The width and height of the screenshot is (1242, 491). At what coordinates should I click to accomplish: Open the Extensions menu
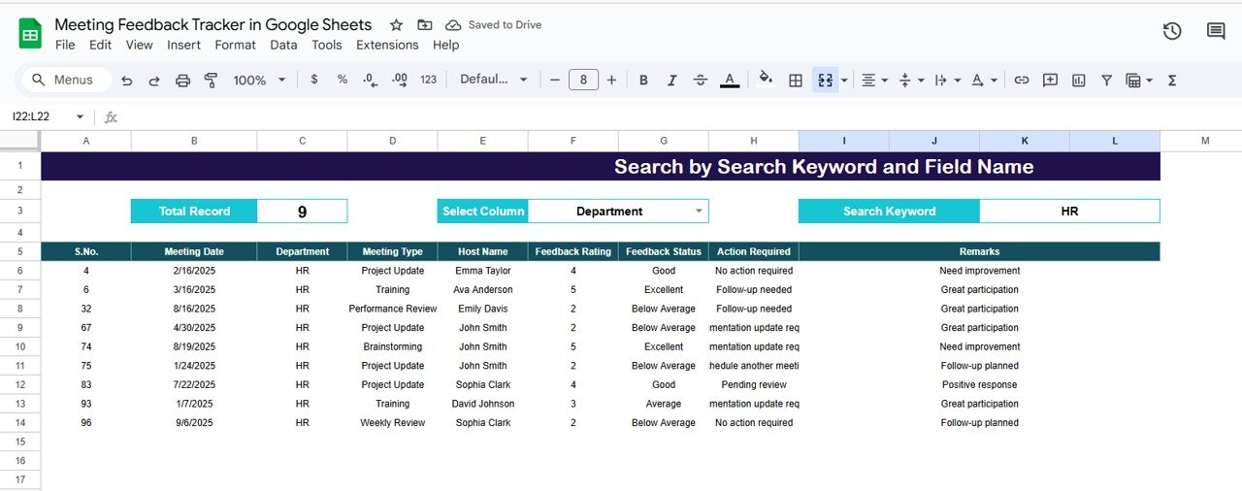pyautogui.click(x=388, y=45)
